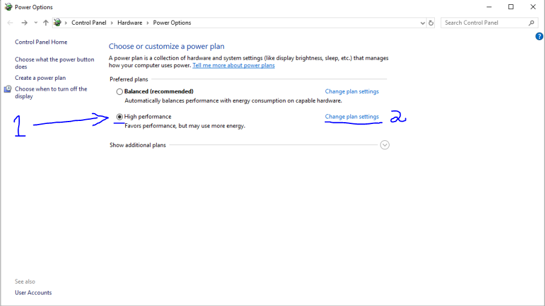Click the back navigation arrow
Viewport: 545px width, 306px height.
[10, 23]
